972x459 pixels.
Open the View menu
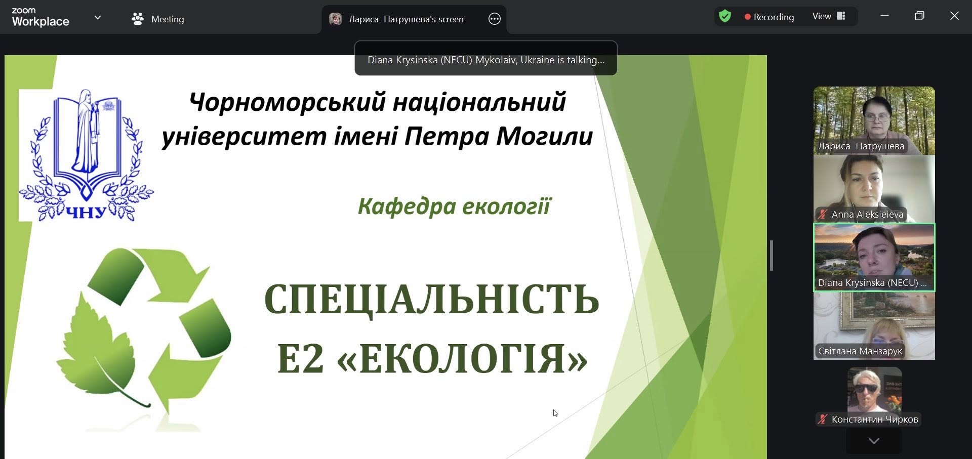click(822, 16)
